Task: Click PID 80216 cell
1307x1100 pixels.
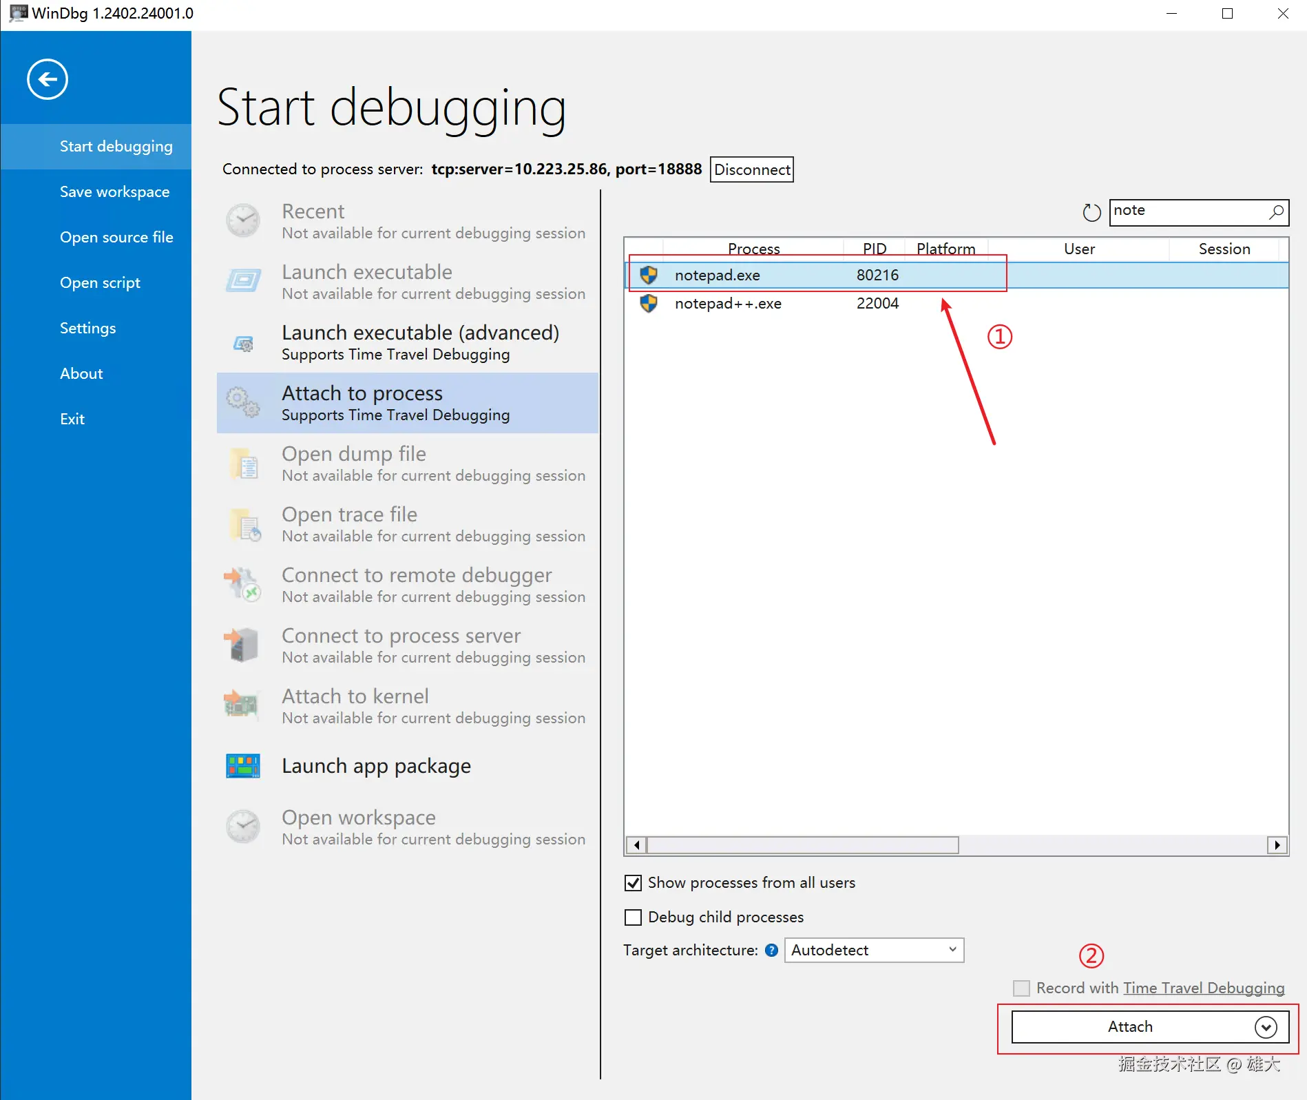Action: [x=877, y=275]
